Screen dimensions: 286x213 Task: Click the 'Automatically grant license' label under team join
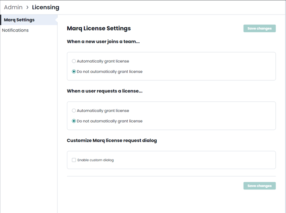(x=103, y=61)
